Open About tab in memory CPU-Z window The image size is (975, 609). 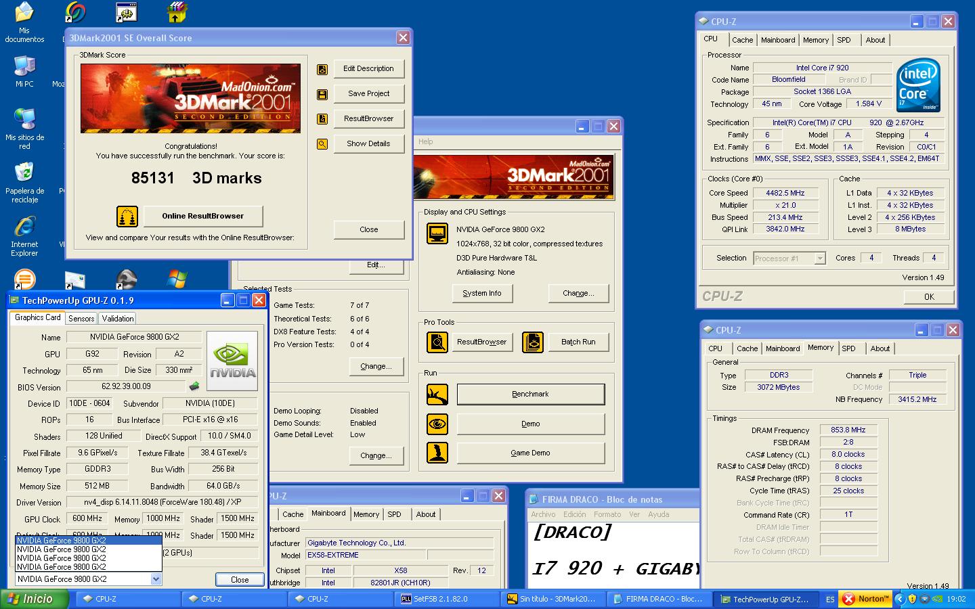[880, 349]
